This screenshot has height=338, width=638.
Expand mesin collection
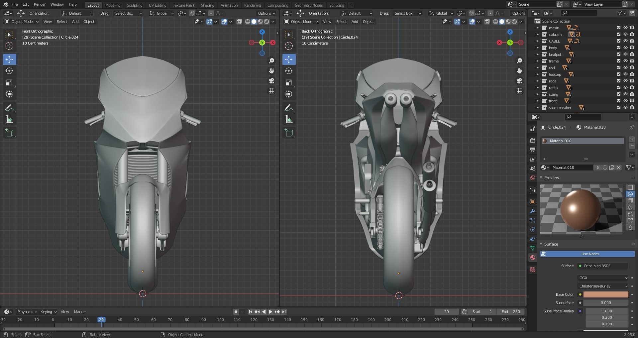pyautogui.click(x=537, y=28)
